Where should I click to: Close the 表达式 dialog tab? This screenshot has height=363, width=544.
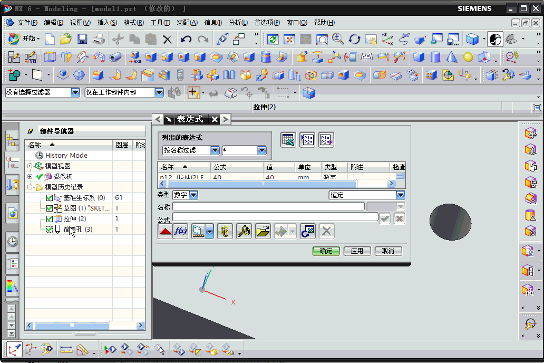[215, 119]
